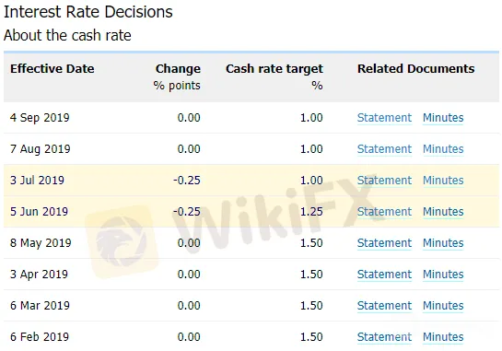Open the 6 Feb 2019 Minutes link

pyautogui.click(x=443, y=337)
